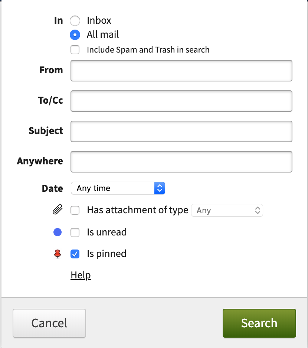
Task: Click the Is pinned label text
Action: pyautogui.click(x=107, y=254)
